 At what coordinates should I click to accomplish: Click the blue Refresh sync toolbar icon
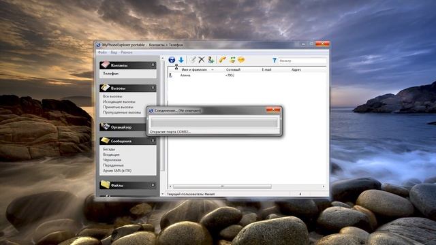tap(172, 60)
